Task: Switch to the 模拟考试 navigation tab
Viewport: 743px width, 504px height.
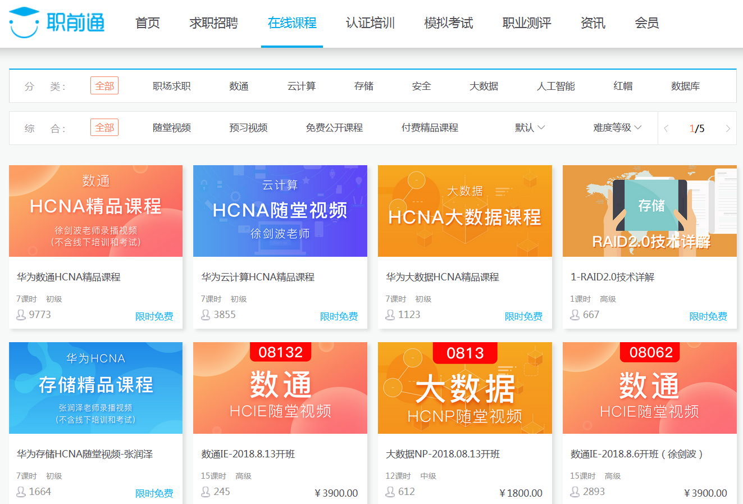Action: click(448, 23)
